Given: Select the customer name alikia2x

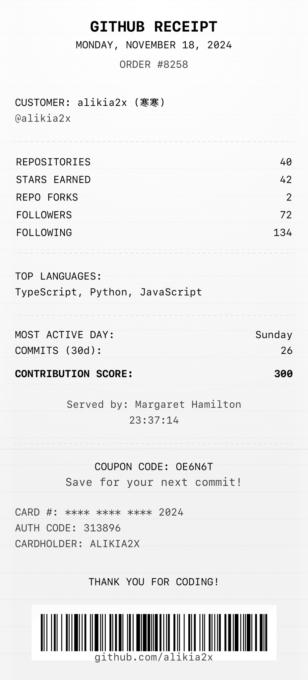Looking at the screenshot, I should tap(102, 103).
